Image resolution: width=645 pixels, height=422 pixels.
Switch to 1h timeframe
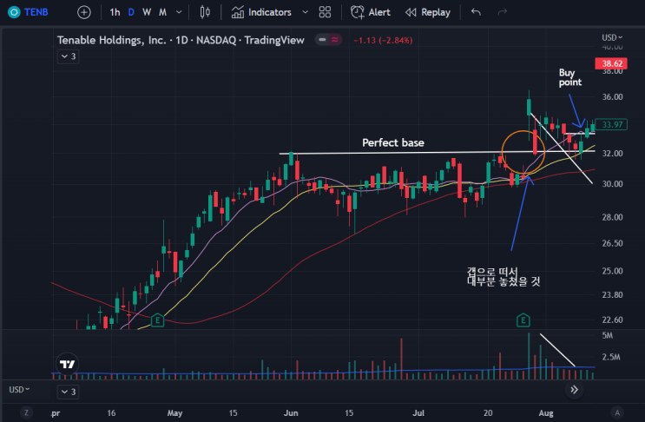pos(115,12)
